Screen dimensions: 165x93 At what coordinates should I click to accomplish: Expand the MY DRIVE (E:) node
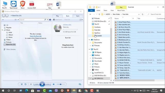click(90, 79)
